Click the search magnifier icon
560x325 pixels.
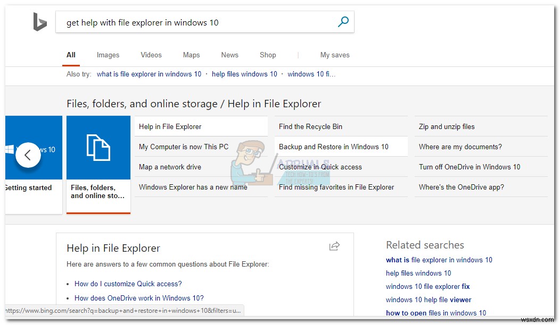[x=343, y=22]
